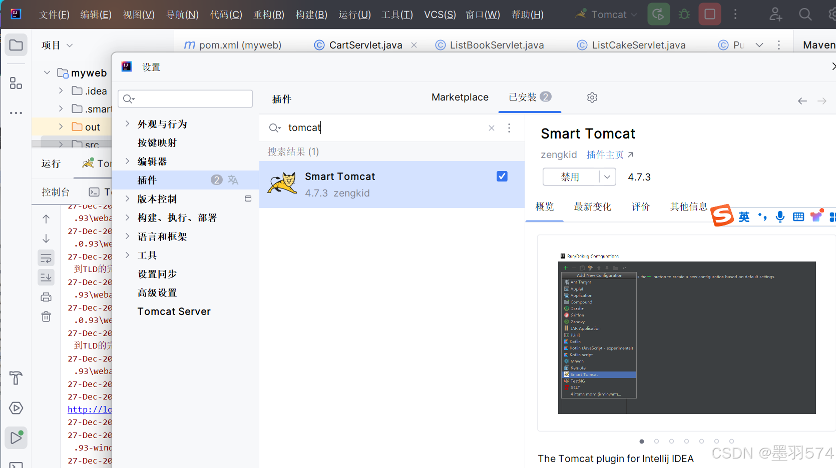Open the 禁用 button dropdown arrow
836x468 pixels.
(607, 177)
